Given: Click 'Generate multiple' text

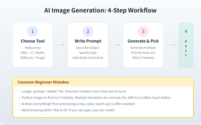Looking at the screenshot, I should pyautogui.click(x=143, y=48).
